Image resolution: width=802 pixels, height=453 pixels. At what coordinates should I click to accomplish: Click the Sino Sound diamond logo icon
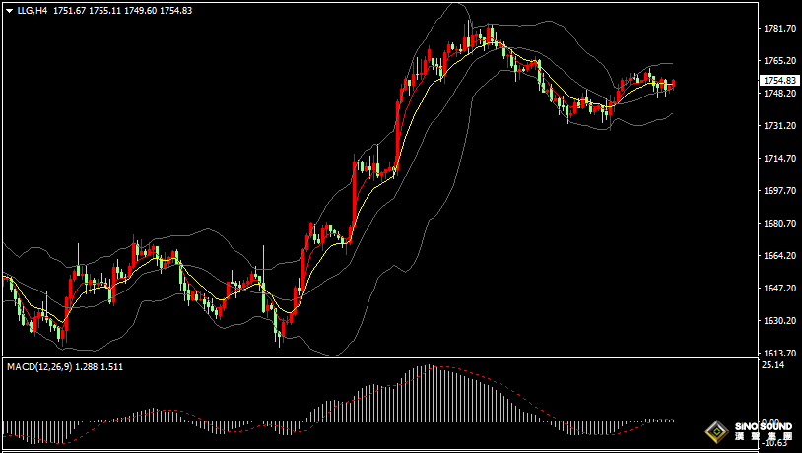point(717,432)
